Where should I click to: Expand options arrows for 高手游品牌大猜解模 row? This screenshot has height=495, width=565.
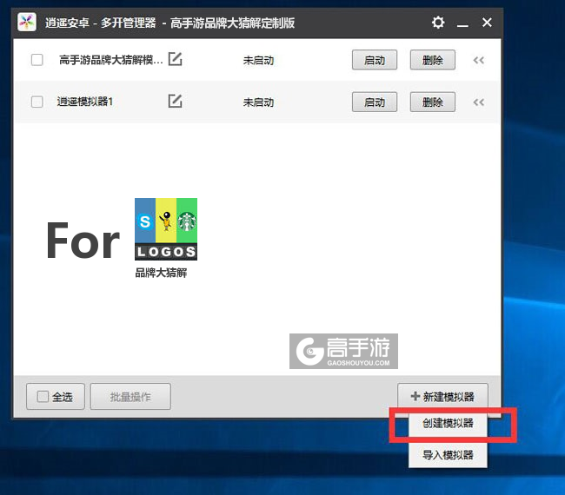[x=479, y=60]
